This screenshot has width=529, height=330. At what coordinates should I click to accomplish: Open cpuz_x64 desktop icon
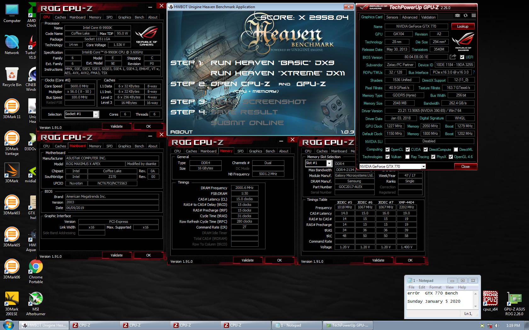click(490, 301)
